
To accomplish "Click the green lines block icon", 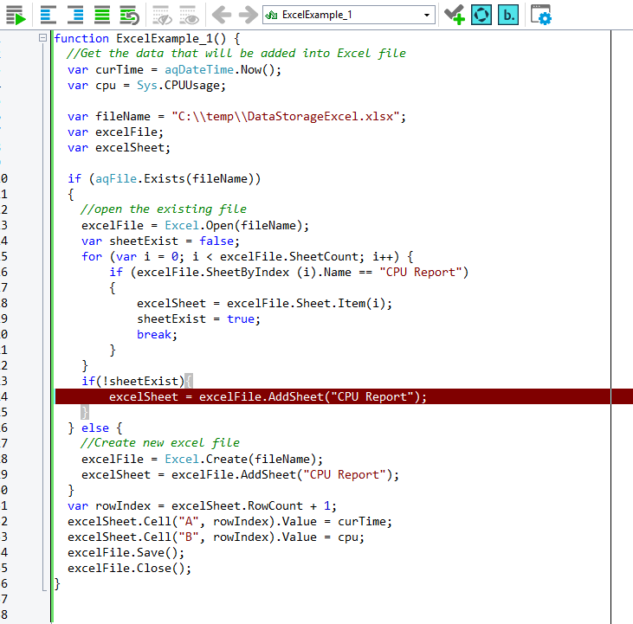I will 102,15.
